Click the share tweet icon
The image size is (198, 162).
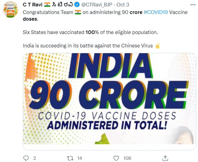click(x=165, y=158)
